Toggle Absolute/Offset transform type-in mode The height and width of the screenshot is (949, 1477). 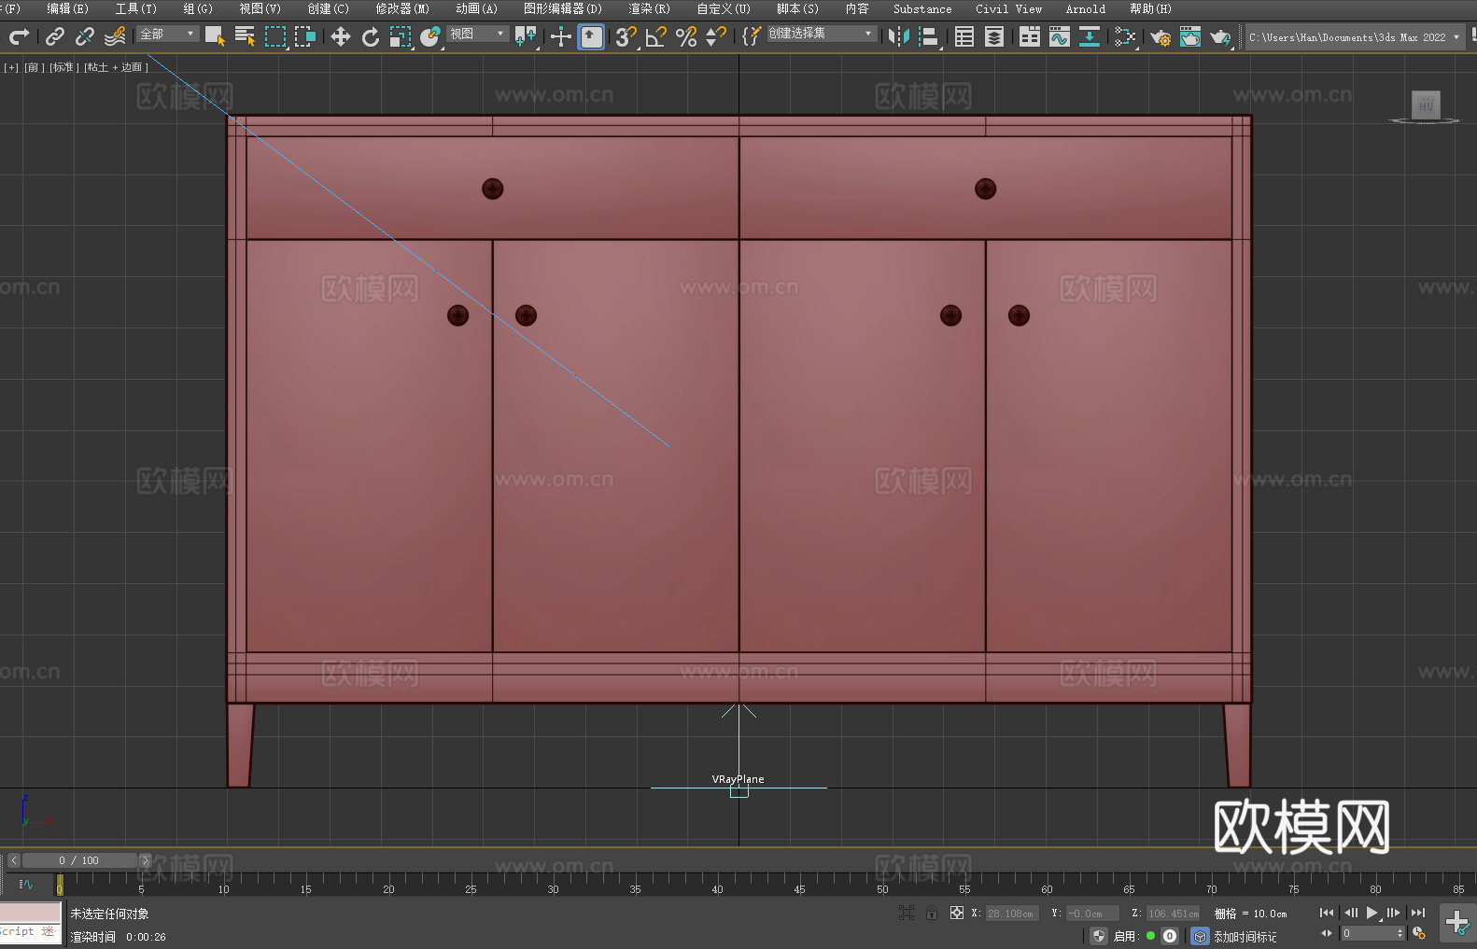pyautogui.click(x=957, y=913)
